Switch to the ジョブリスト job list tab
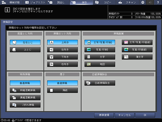 tap(35, 2)
